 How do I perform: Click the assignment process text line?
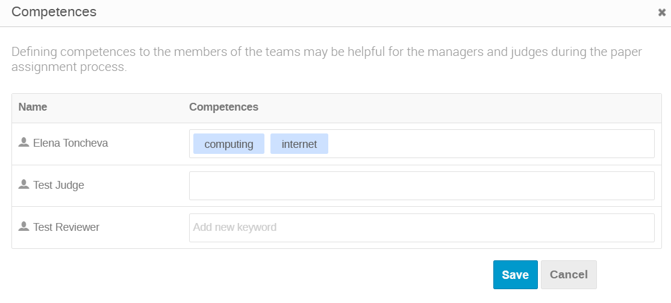pyautogui.click(x=69, y=67)
